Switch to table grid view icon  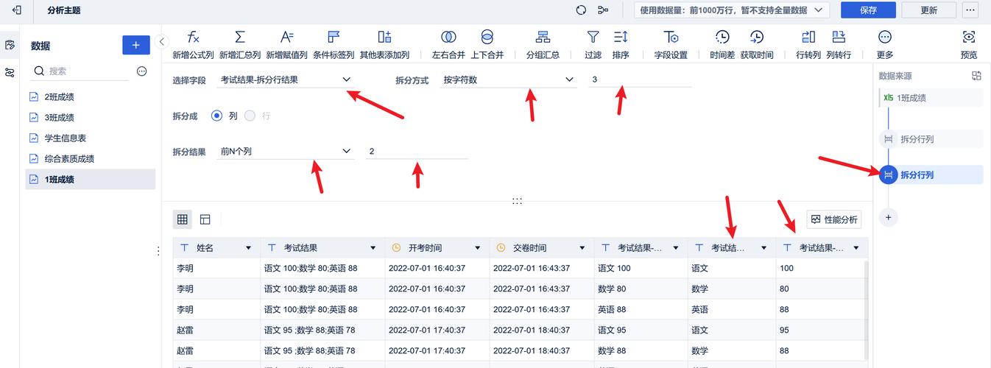point(183,219)
